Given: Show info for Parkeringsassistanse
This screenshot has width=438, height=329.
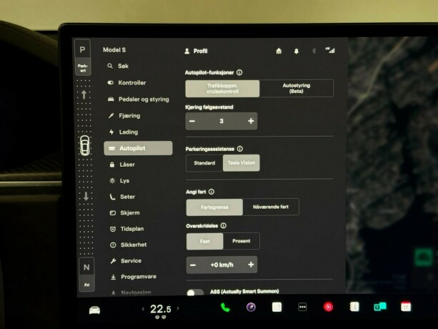Looking at the screenshot, I should (x=239, y=149).
